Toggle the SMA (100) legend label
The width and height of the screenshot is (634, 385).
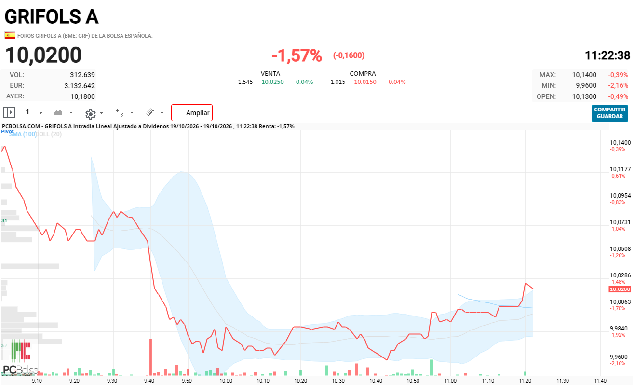(22, 134)
